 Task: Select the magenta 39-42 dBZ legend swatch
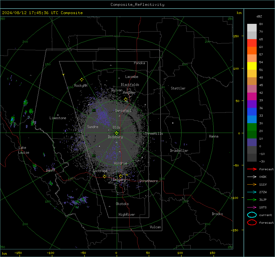tap(252, 97)
